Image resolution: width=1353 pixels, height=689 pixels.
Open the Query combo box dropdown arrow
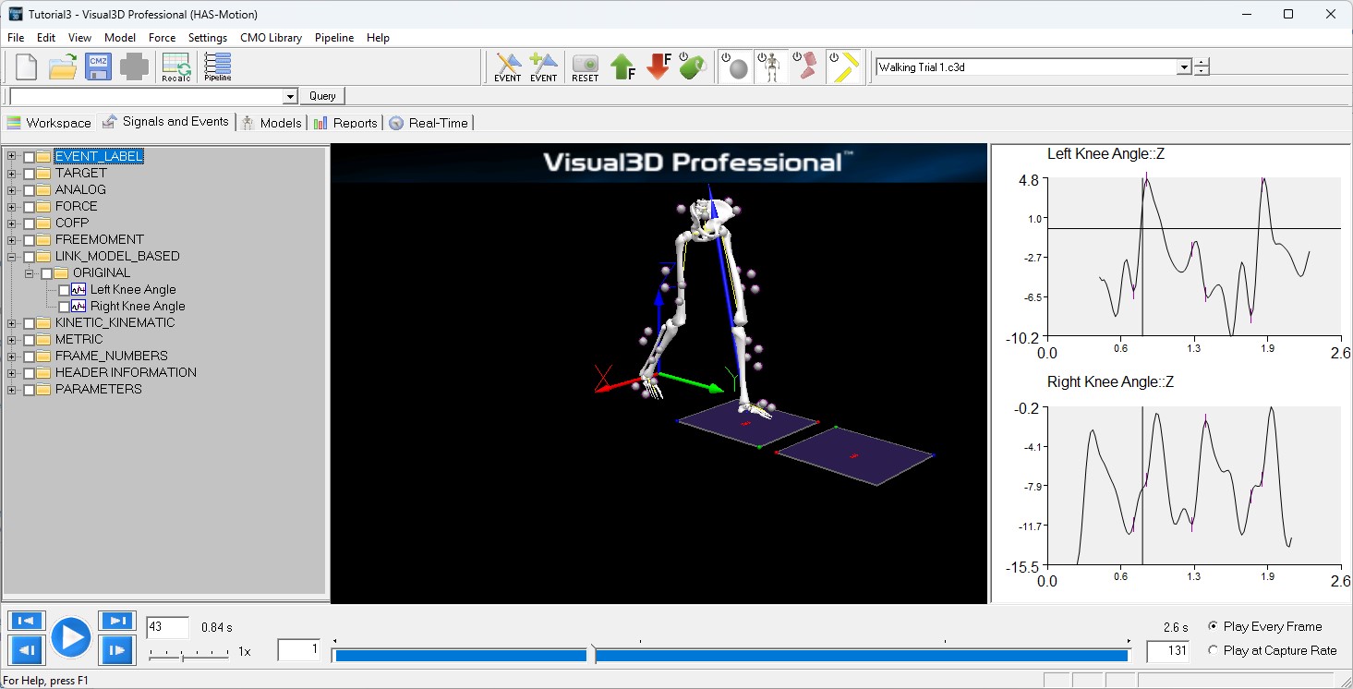[x=290, y=96]
